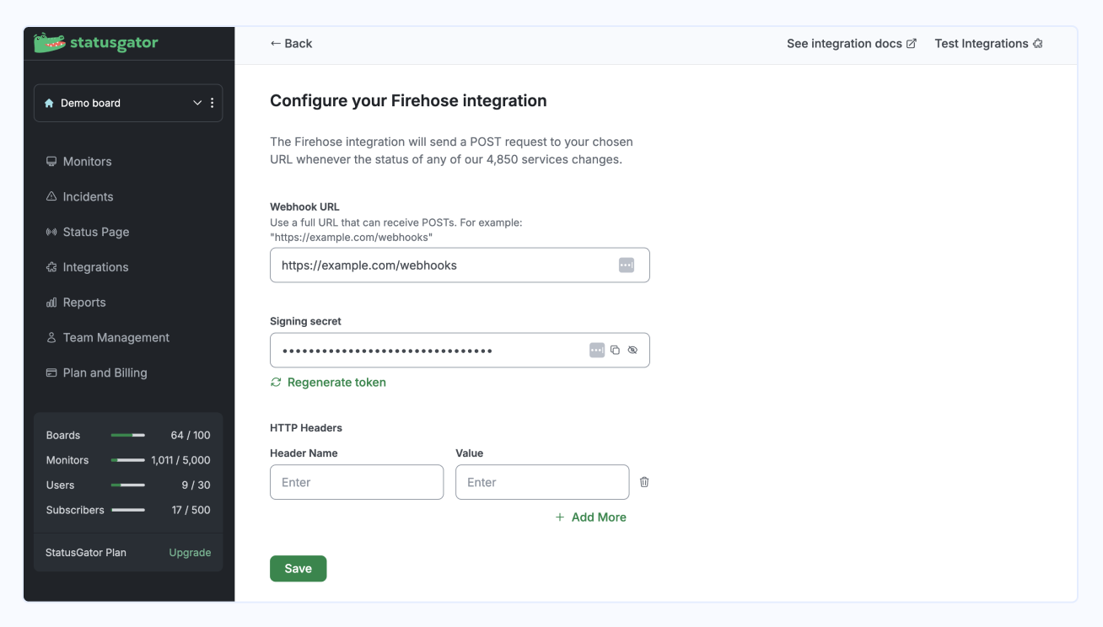Open Plan and Billing
This screenshot has height=627, width=1103.
click(105, 372)
